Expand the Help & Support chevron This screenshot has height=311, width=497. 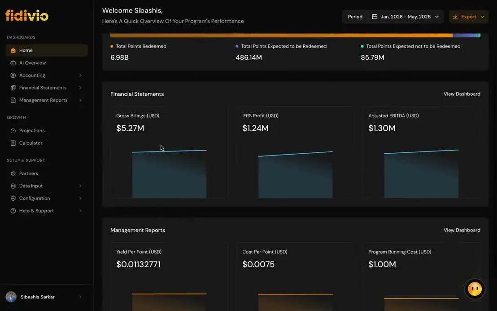point(80,211)
